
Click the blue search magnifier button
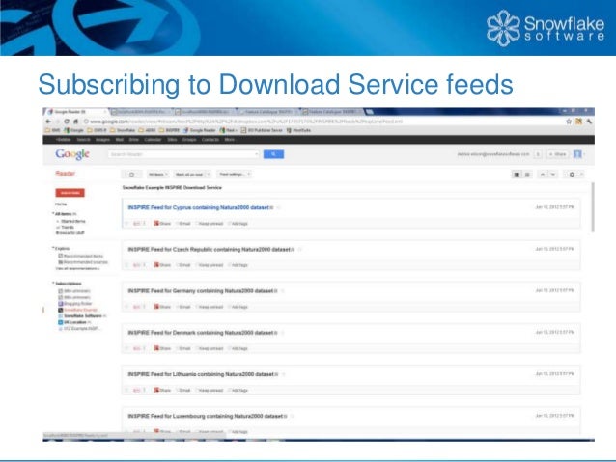click(x=273, y=154)
